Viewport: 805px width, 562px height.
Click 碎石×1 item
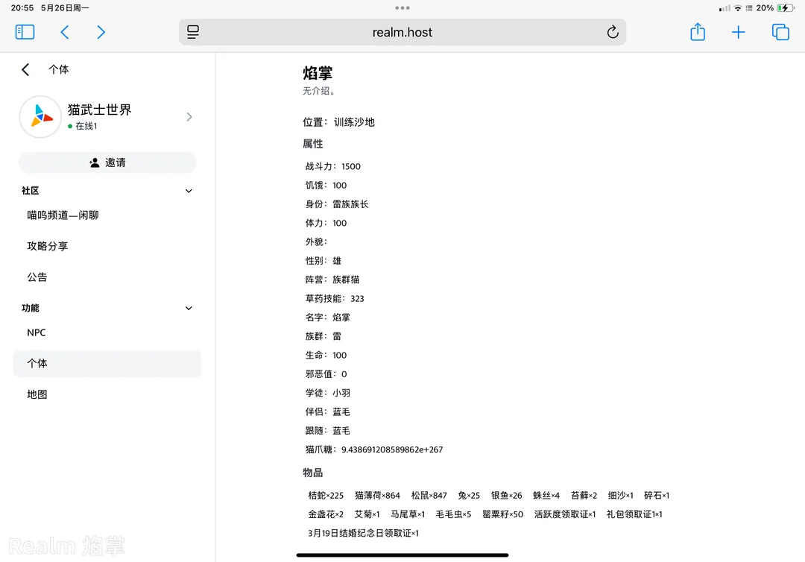click(656, 495)
